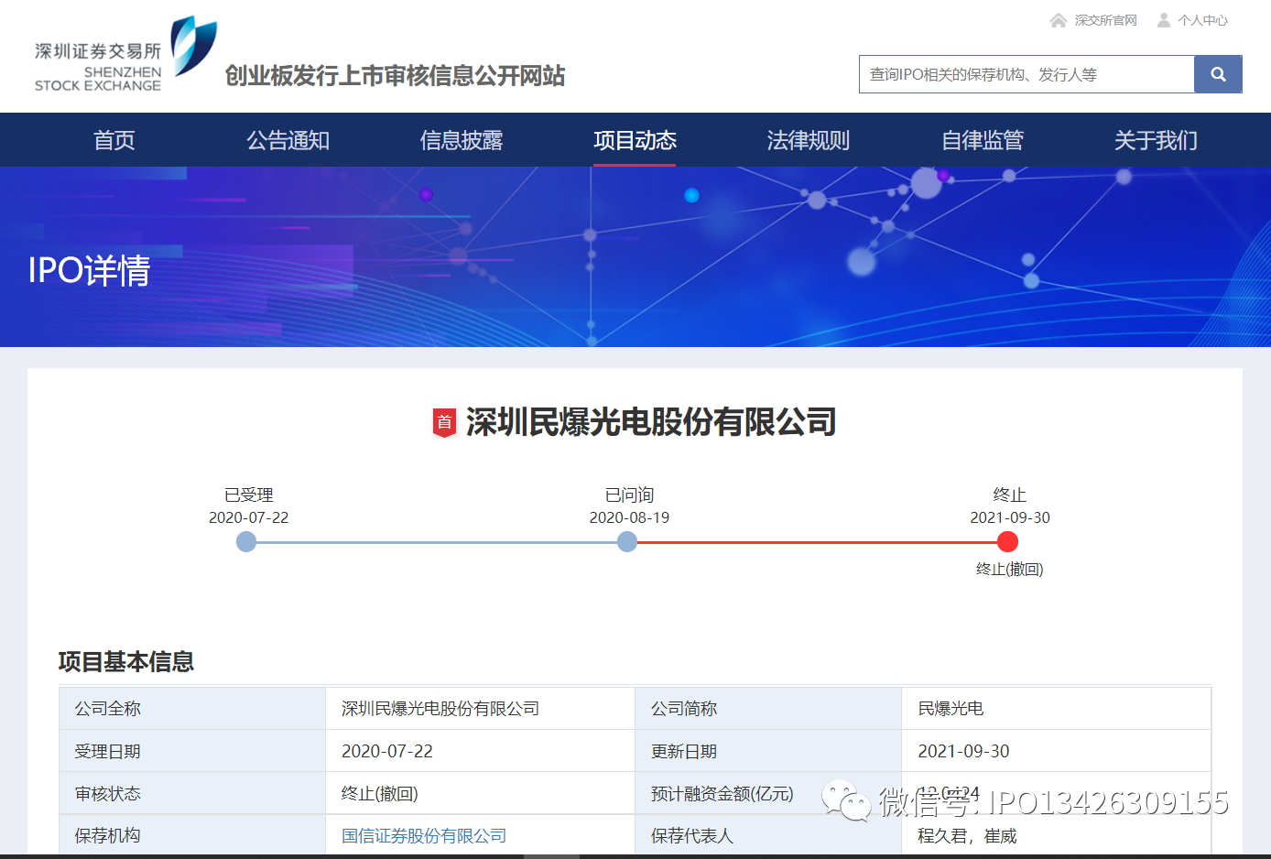Click the 预计融资金额(亿元) label cell
This screenshot has height=859, width=1271.
point(768,793)
